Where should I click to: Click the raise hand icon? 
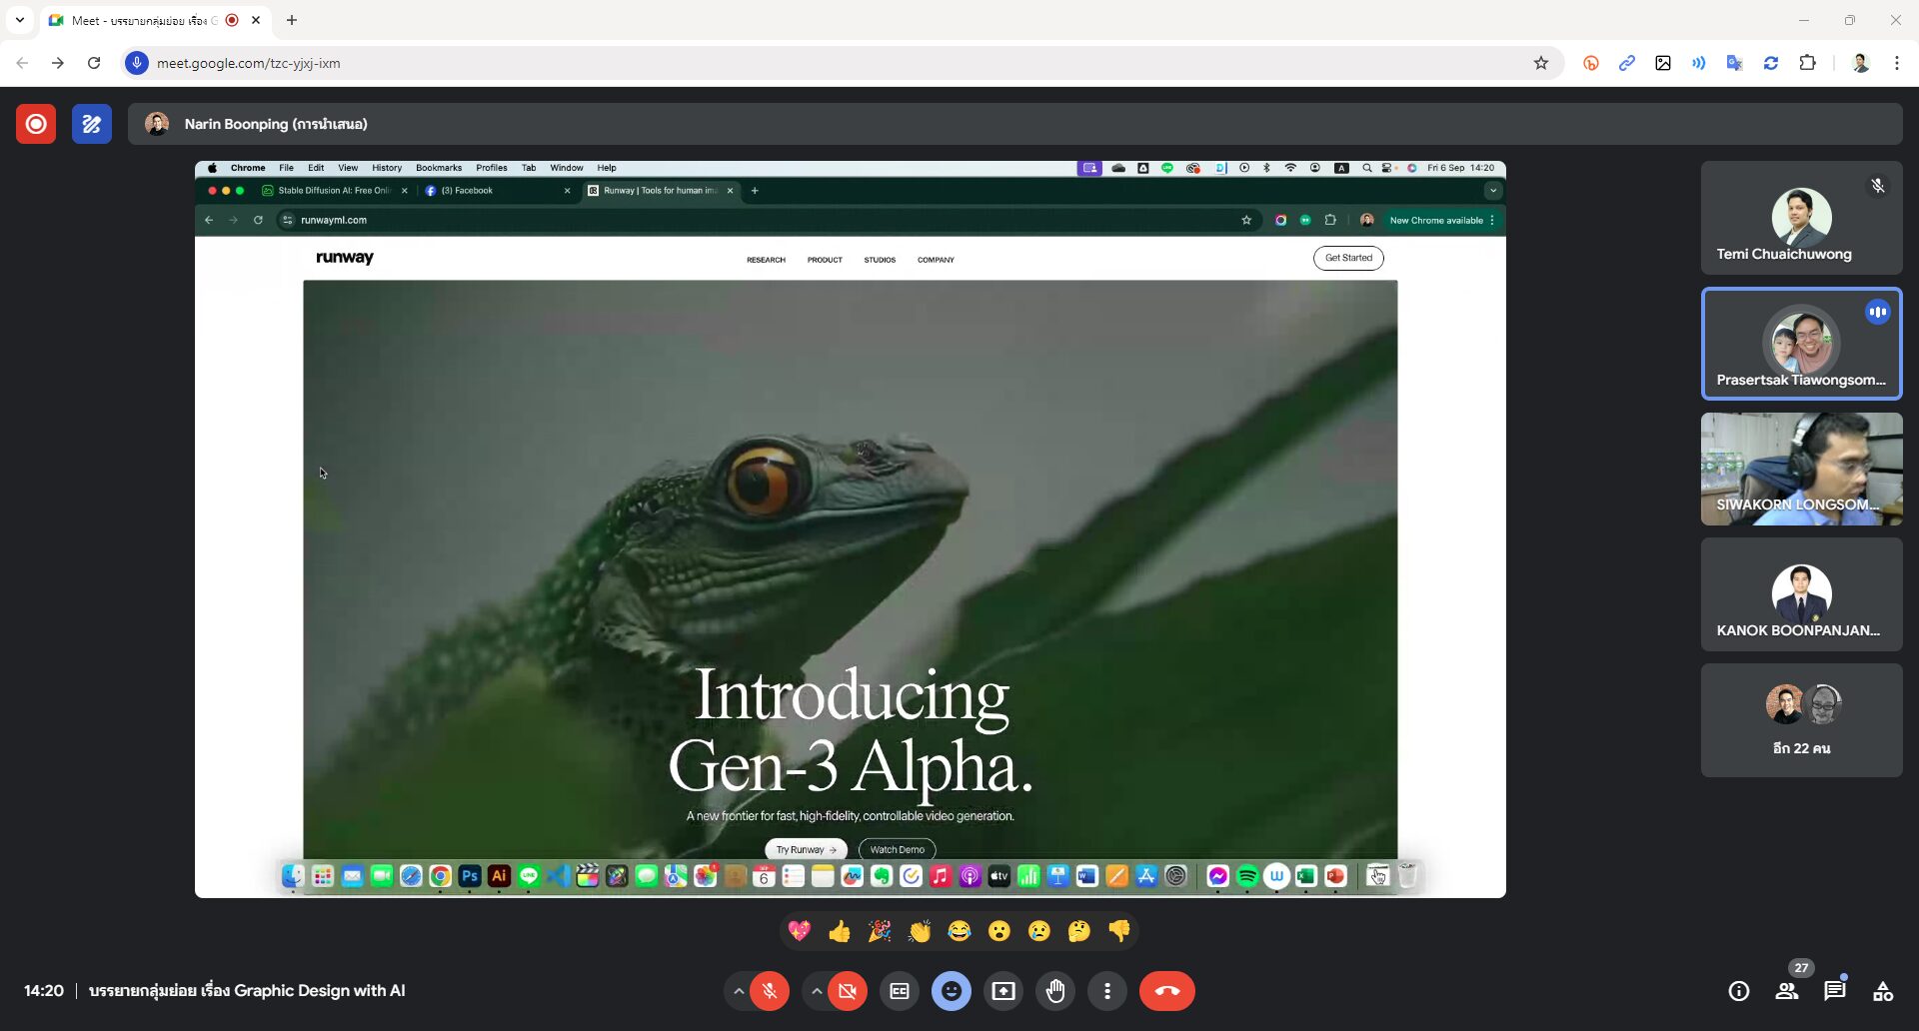(x=1055, y=991)
